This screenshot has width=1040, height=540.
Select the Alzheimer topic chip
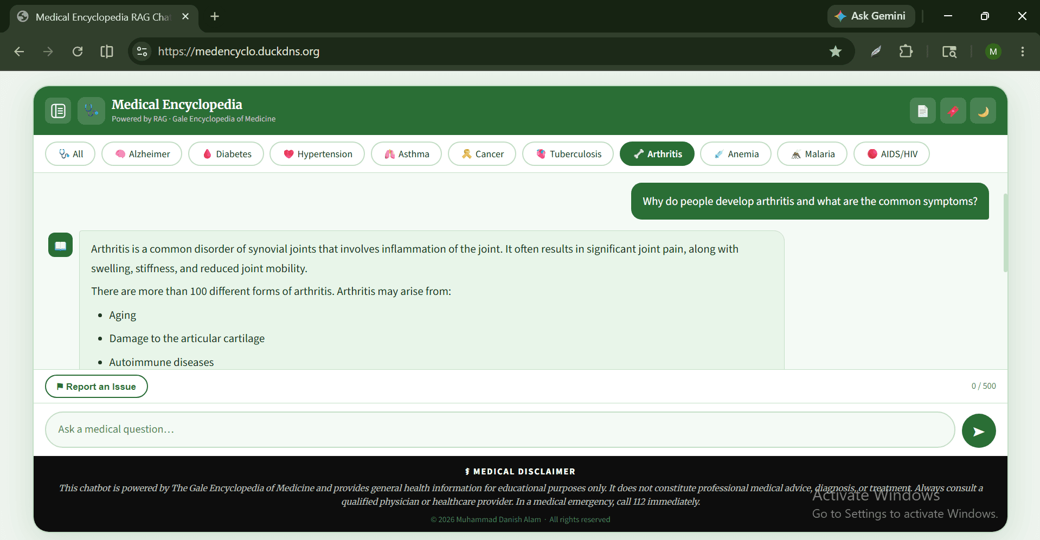click(142, 154)
